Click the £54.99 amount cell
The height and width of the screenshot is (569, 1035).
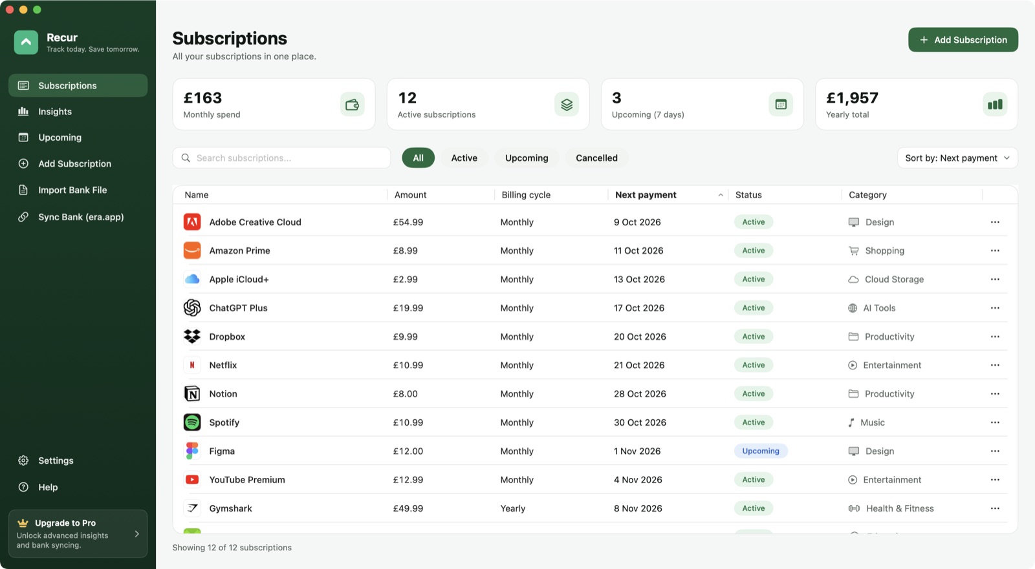[408, 222]
